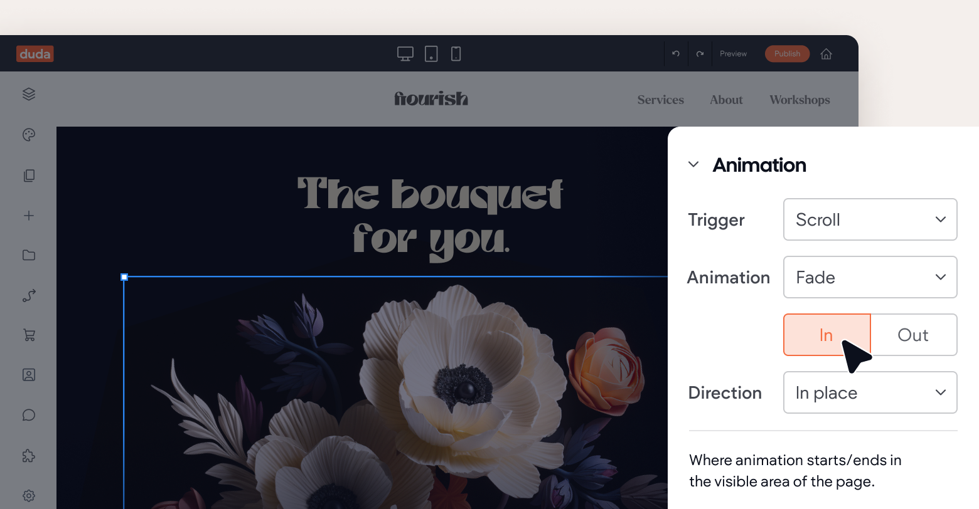The height and width of the screenshot is (509, 979).
Task: Publish the site
Action: [787, 54]
